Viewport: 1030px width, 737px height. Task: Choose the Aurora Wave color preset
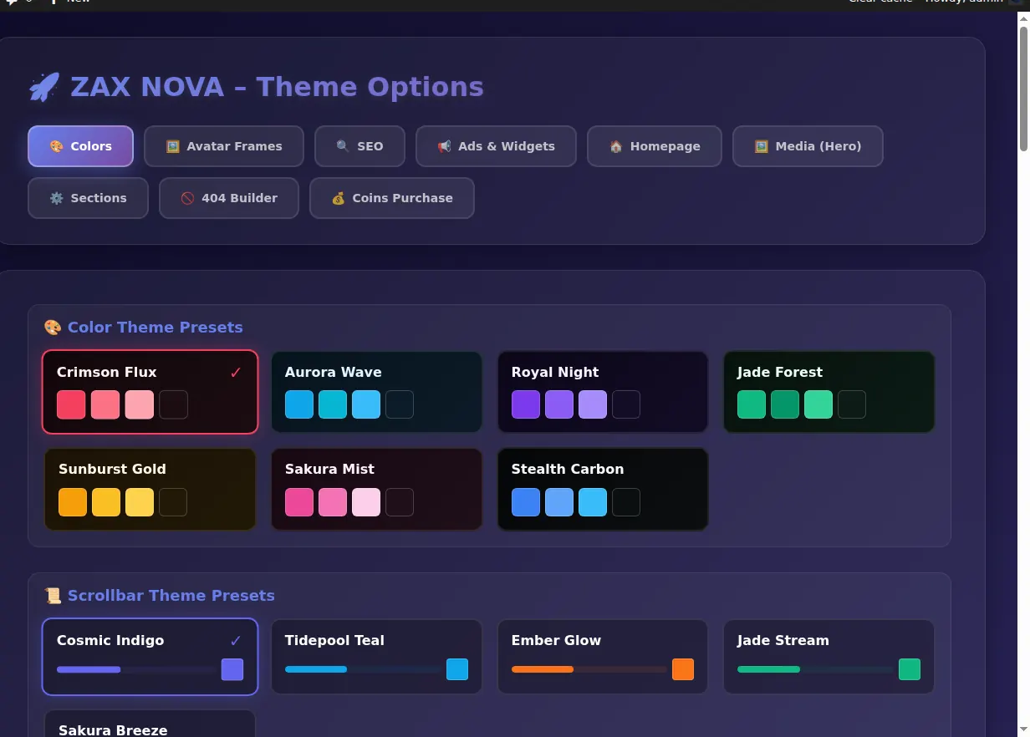point(376,392)
